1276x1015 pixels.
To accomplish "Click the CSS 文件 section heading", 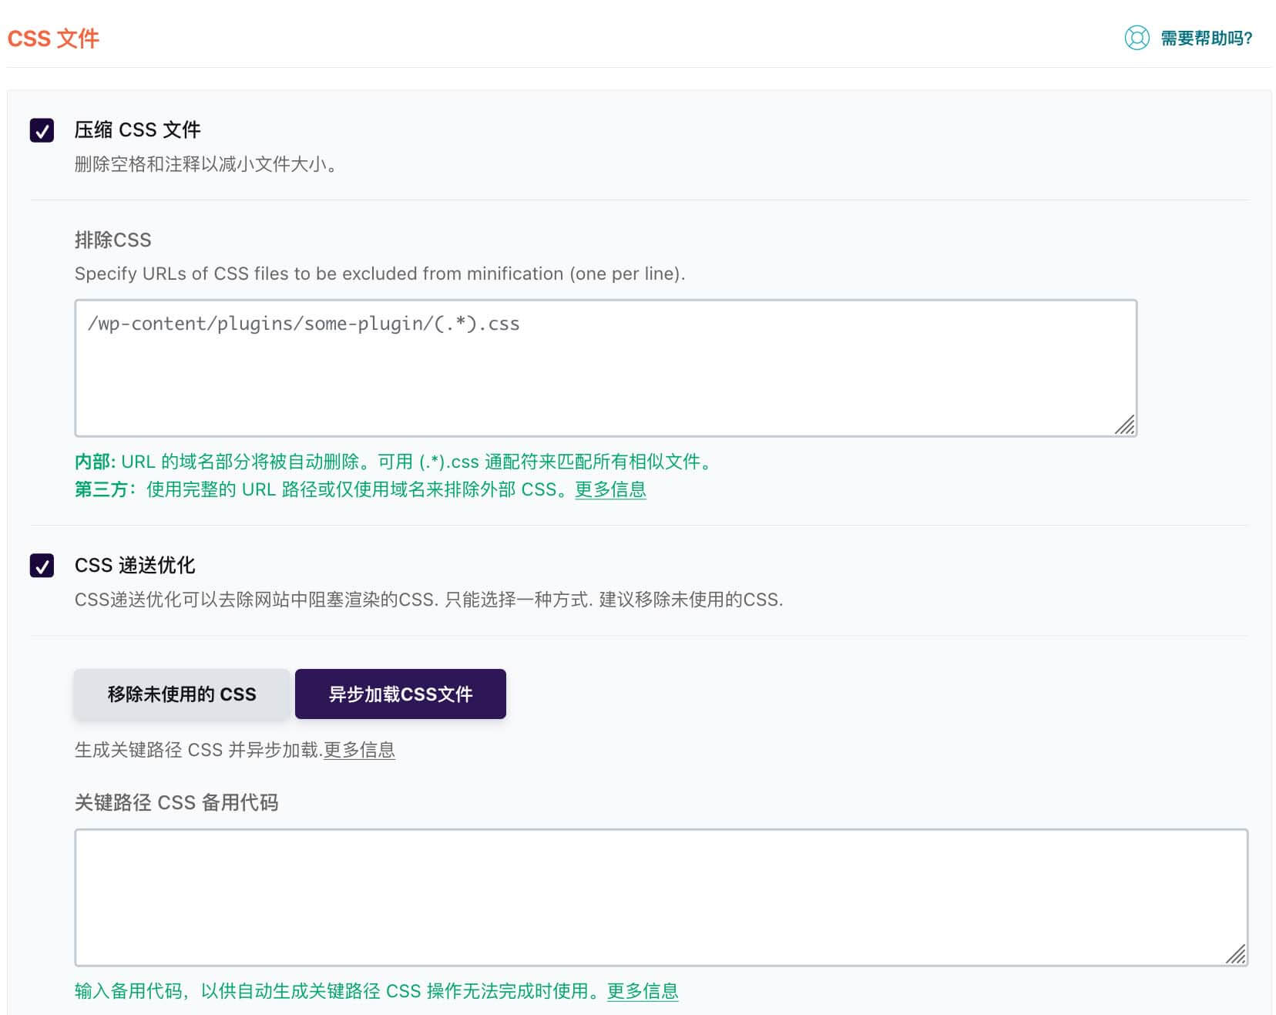I will 53,39.
